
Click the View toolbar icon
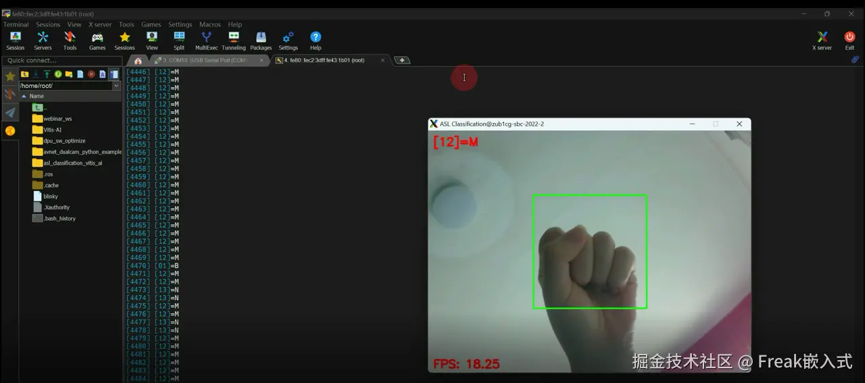(x=152, y=41)
